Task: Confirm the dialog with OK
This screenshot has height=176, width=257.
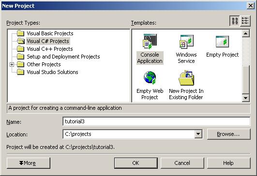Action: click(136, 163)
